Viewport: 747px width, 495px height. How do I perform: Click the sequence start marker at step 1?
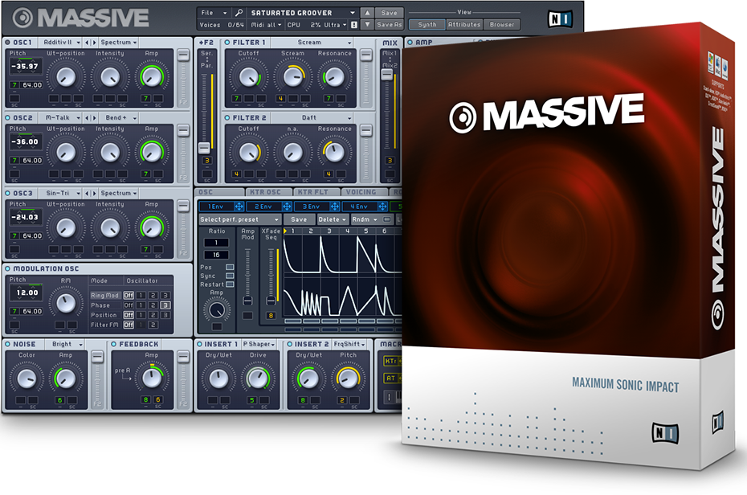(285, 231)
